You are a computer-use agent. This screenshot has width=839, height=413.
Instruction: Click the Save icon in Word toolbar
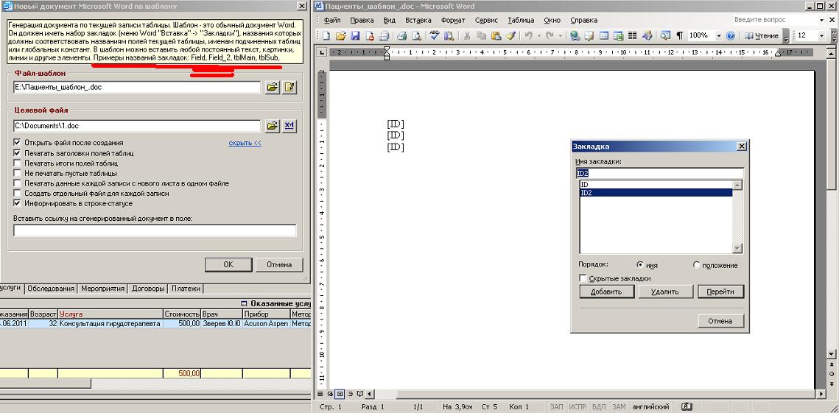[x=354, y=35]
